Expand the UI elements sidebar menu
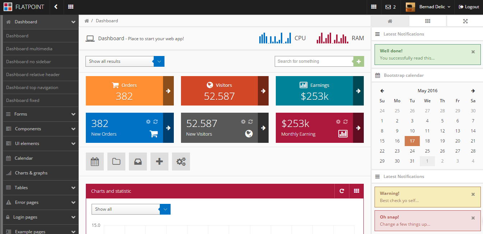483x234 pixels. tap(41, 144)
